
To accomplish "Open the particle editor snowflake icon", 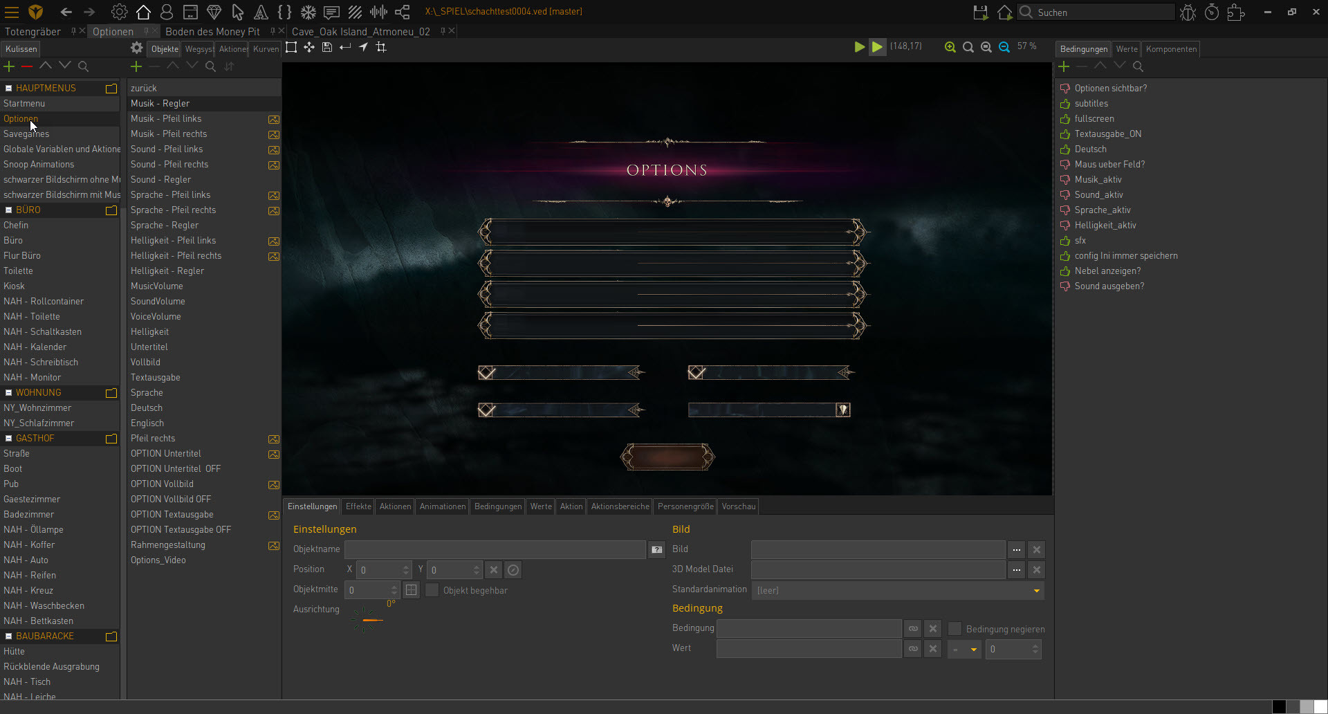I will coord(308,12).
